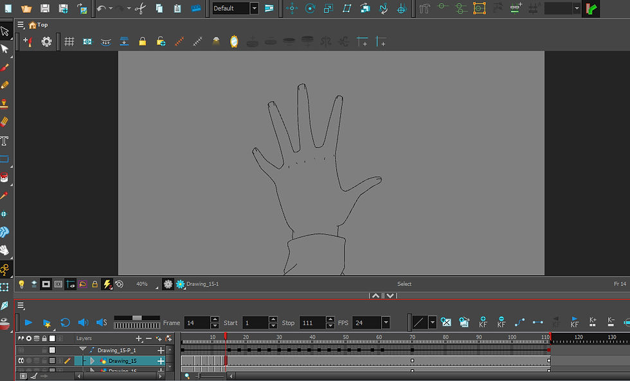Open the Timeline view hamburger menu
630x381 pixels.
21,305
